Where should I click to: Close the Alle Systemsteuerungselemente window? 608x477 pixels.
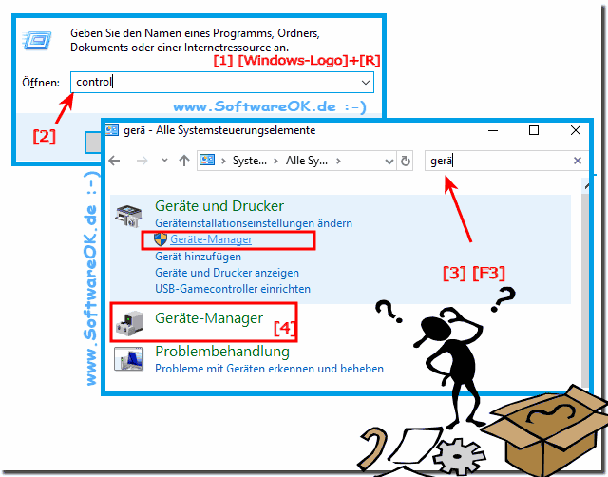576,130
